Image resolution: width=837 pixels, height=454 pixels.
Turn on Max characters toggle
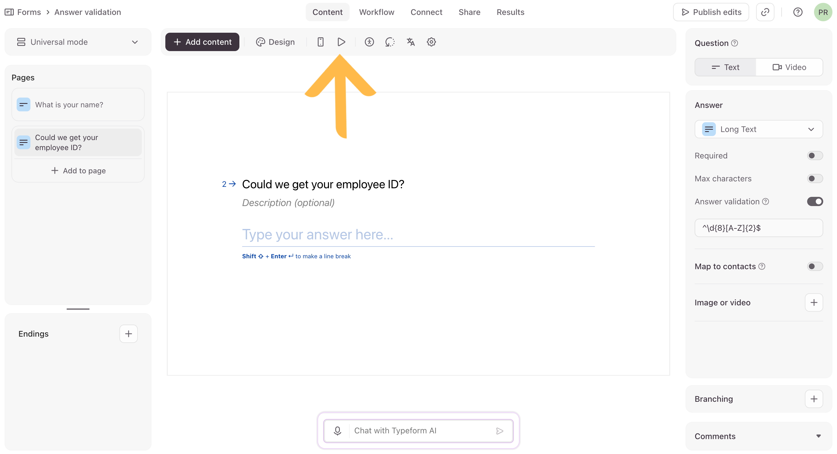tap(814, 179)
